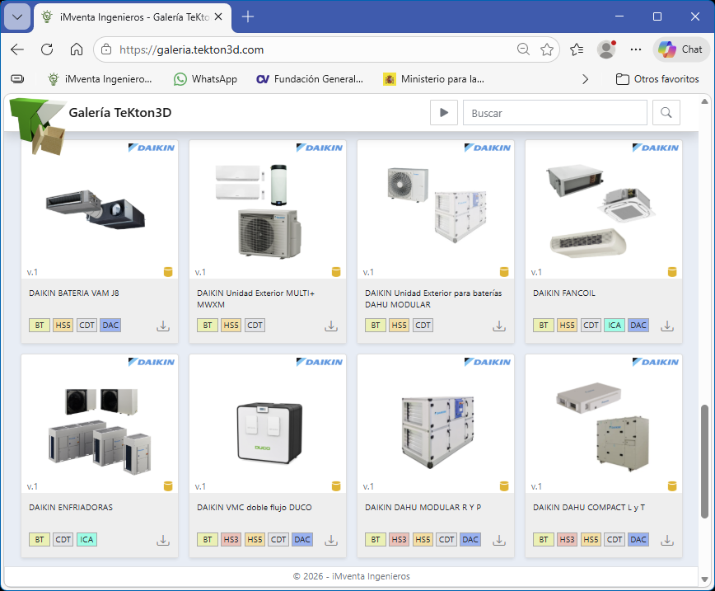Viewport: 715px width, 591px height.
Task: Download DAIKIN VMC doble flujo DUCO
Action: [331, 540]
